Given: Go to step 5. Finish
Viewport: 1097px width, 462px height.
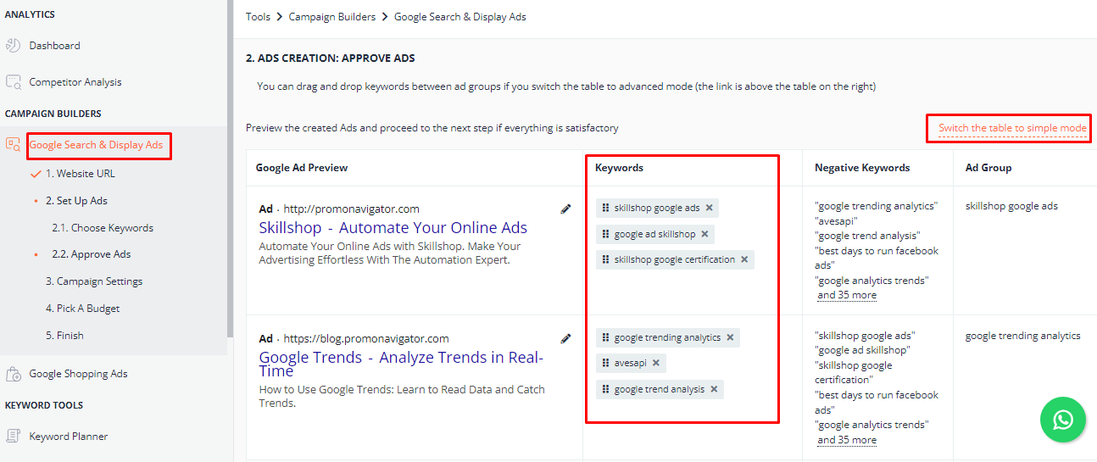Looking at the screenshot, I should click(x=64, y=336).
